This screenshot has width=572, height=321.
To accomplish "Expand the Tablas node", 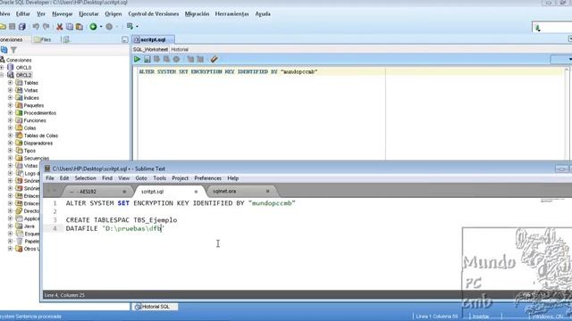I will coord(10,83).
